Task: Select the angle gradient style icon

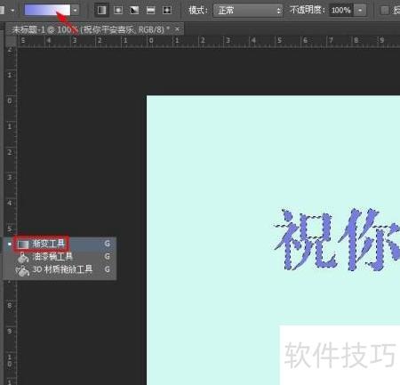Action: 134,11
